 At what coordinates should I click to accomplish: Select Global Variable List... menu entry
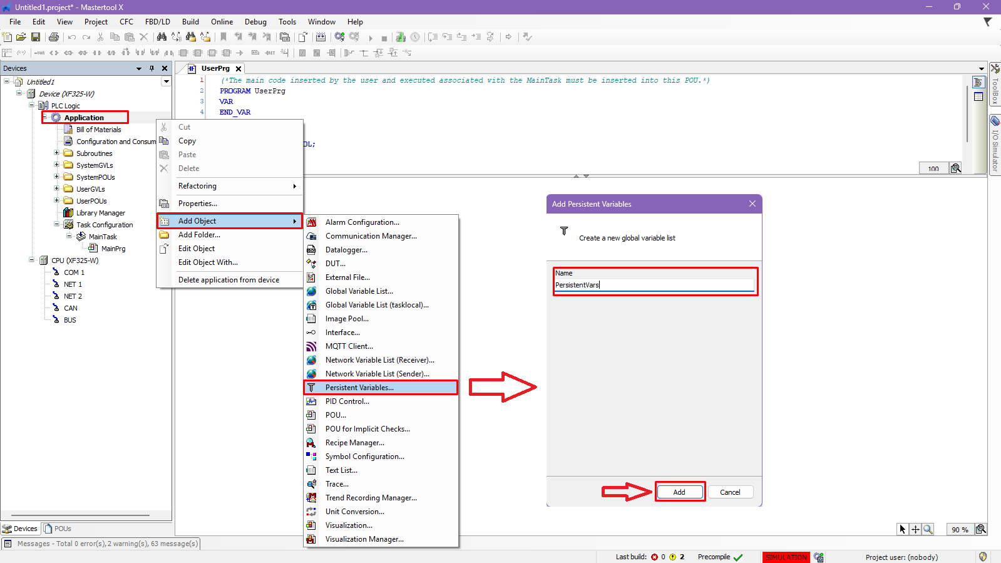click(359, 291)
